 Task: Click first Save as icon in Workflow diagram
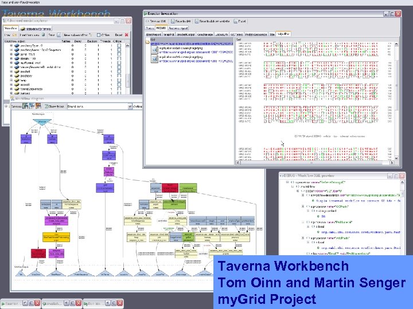pyautogui.click(x=26, y=106)
